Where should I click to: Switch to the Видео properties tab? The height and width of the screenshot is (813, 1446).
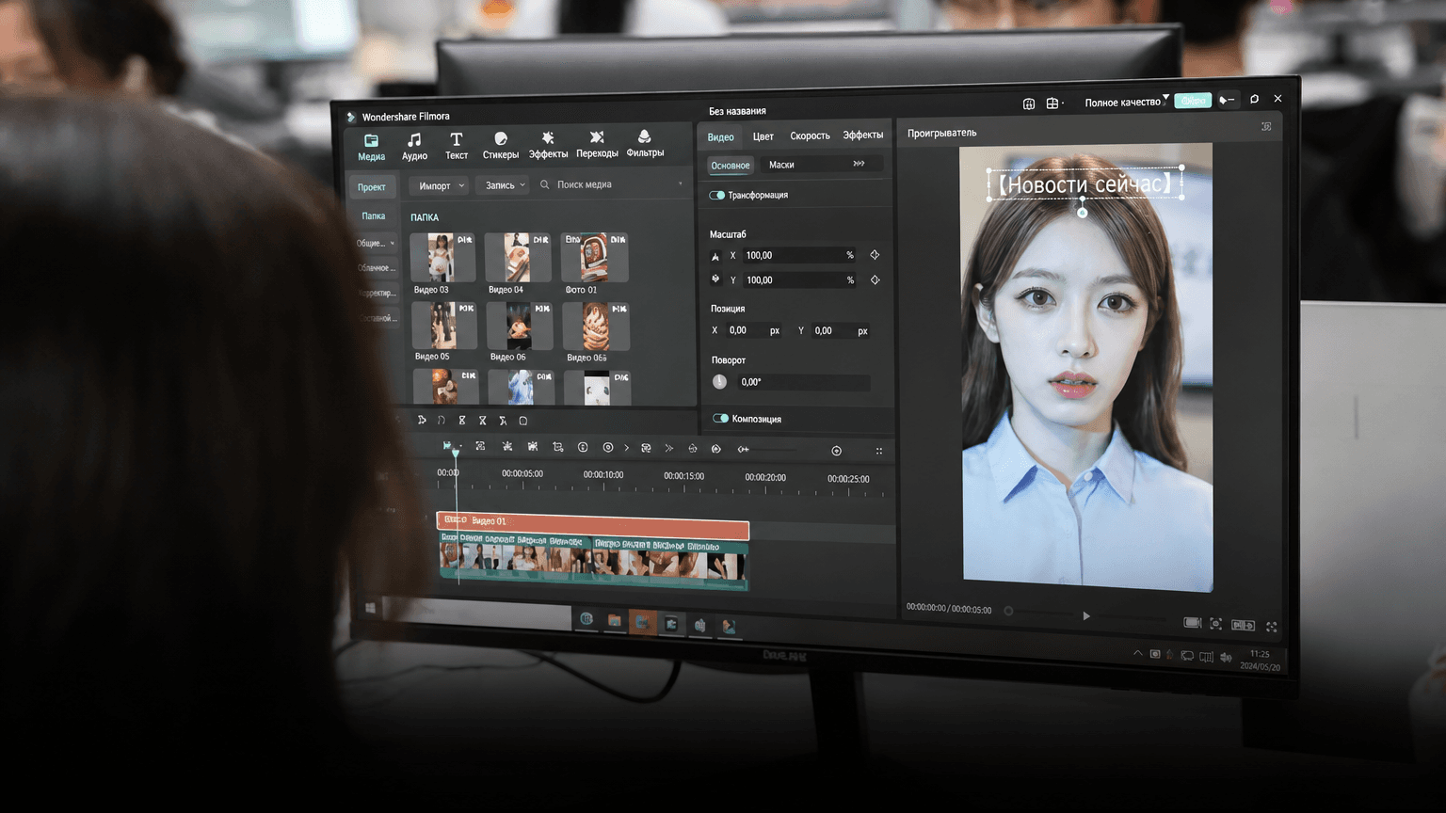point(720,136)
